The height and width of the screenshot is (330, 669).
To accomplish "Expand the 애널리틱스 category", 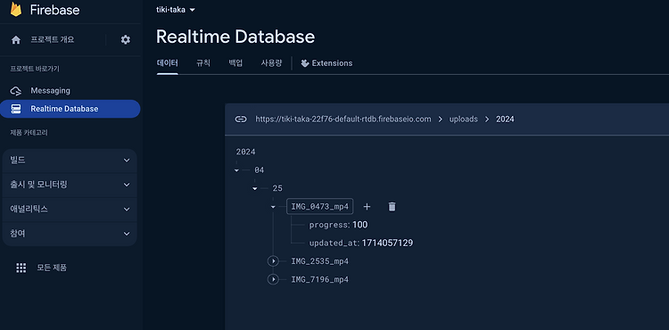I will 70,210.
